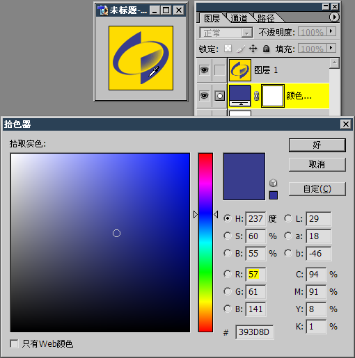Click the small web-safe color square below the cube

(274, 195)
